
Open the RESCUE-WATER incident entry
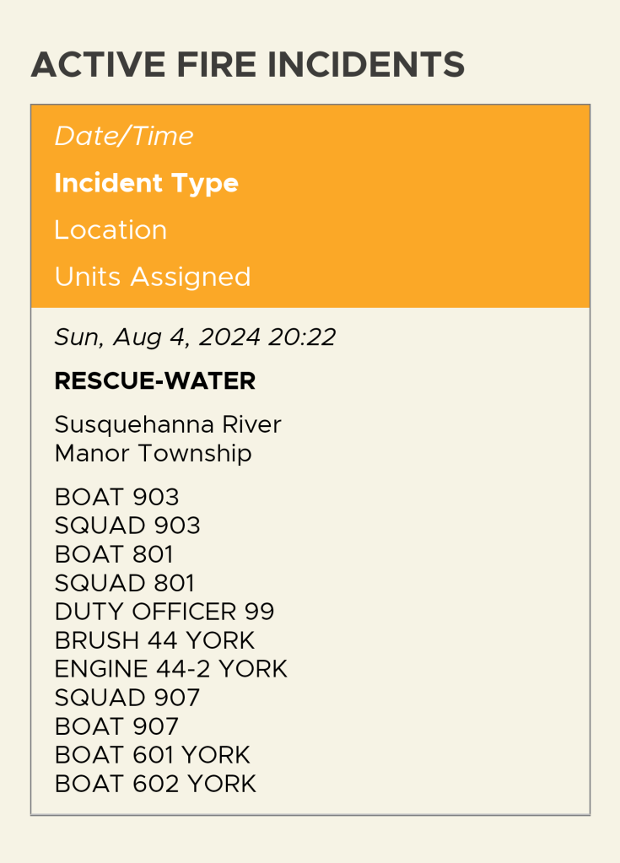pyautogui.click(x=154, y=381)
